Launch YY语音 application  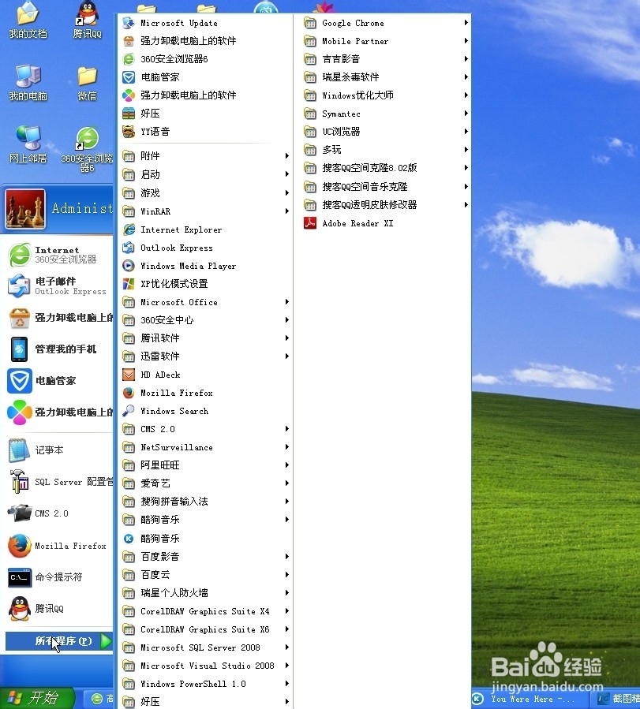click(205, 132)
